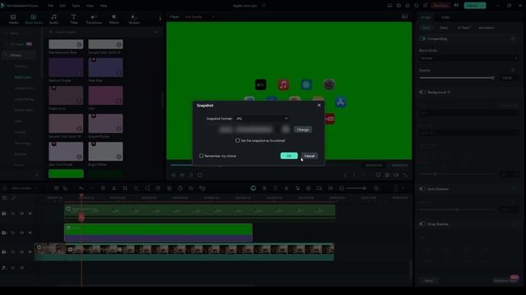
Task: Delete the selected clip with trash icon
Action: click(x=103, y=188)
